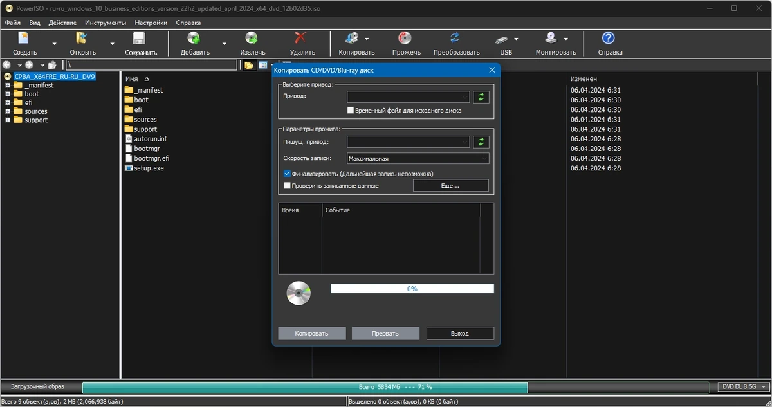Open the Создать dropdown arrow
The image size is (772, 407).
54,44
